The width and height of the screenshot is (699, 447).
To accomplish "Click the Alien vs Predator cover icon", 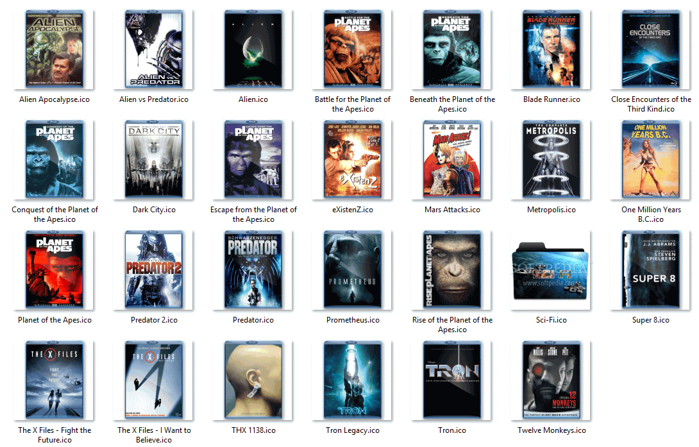I will (154, 49).
